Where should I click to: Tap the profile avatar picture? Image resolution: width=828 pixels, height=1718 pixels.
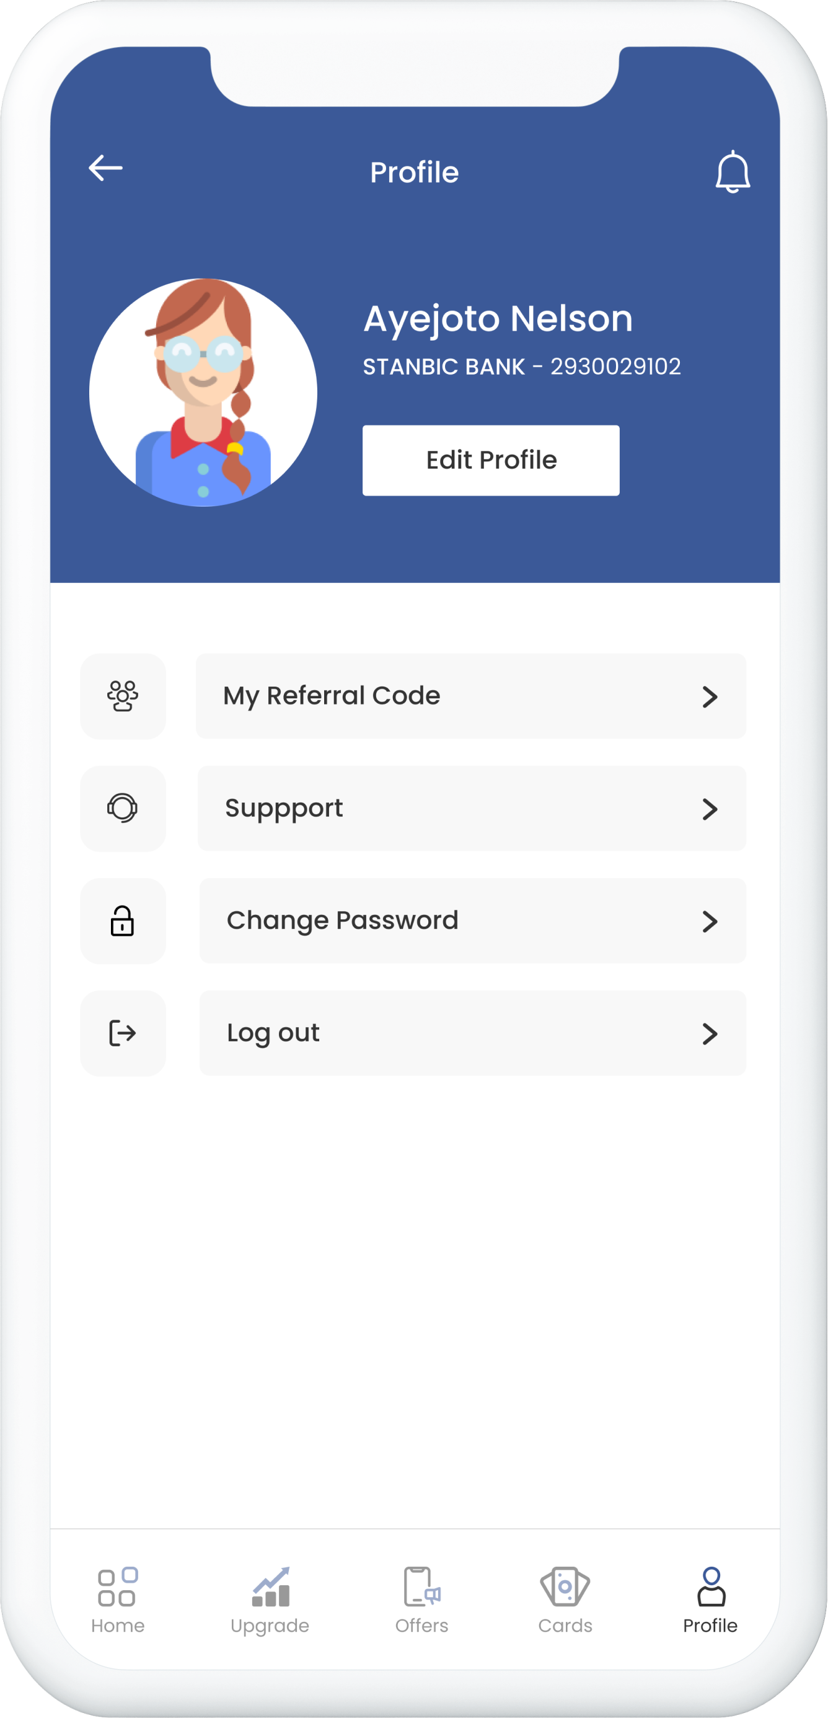(x=203, y=392)
